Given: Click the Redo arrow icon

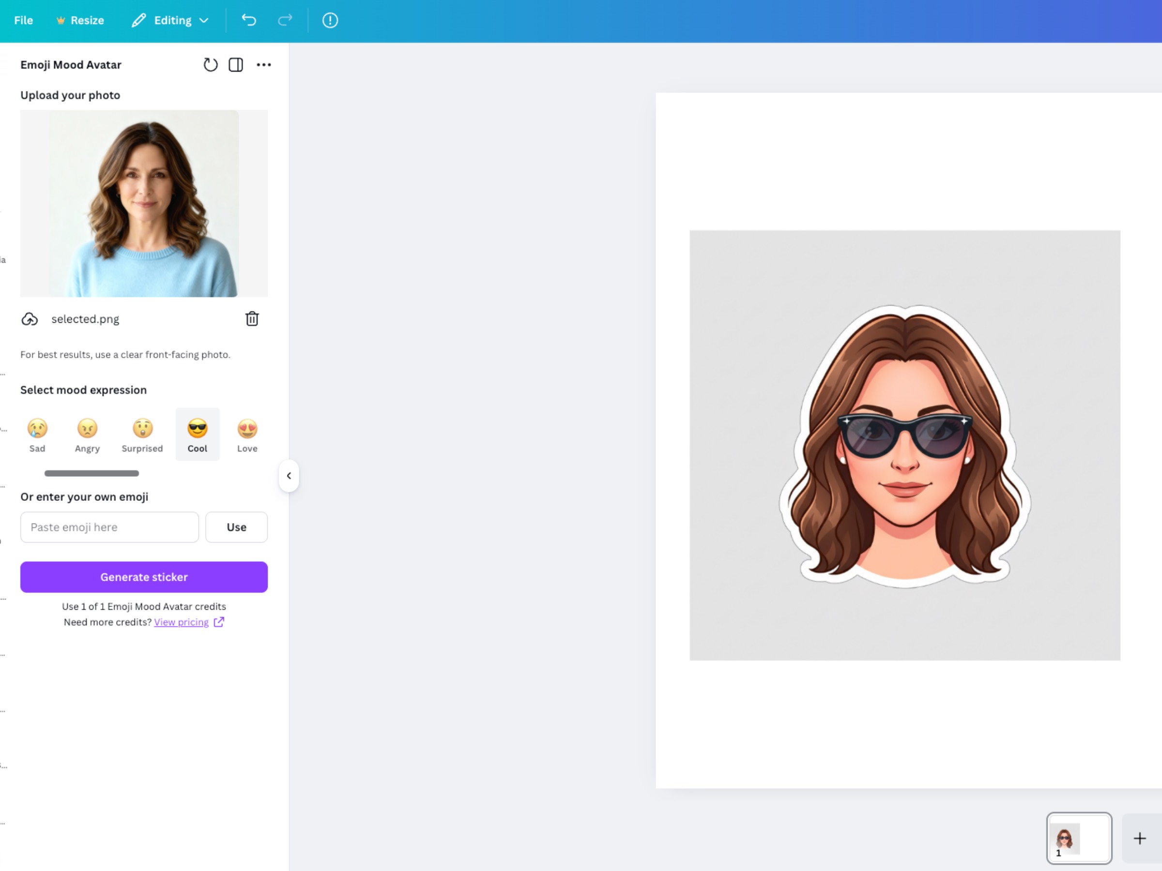Looking at the screenshot, I should [285, 20].
